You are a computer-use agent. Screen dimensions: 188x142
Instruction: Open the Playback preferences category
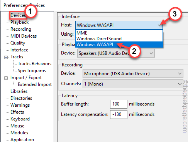click(20, 22)
